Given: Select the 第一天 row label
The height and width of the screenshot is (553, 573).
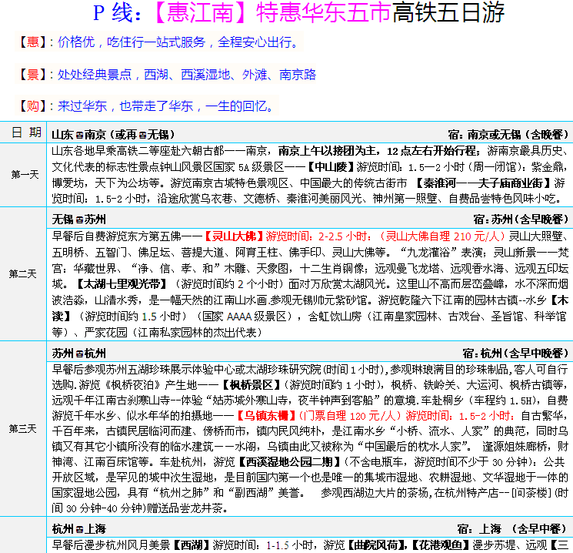Looking at the screenshot, I should (x=24, y=175).
